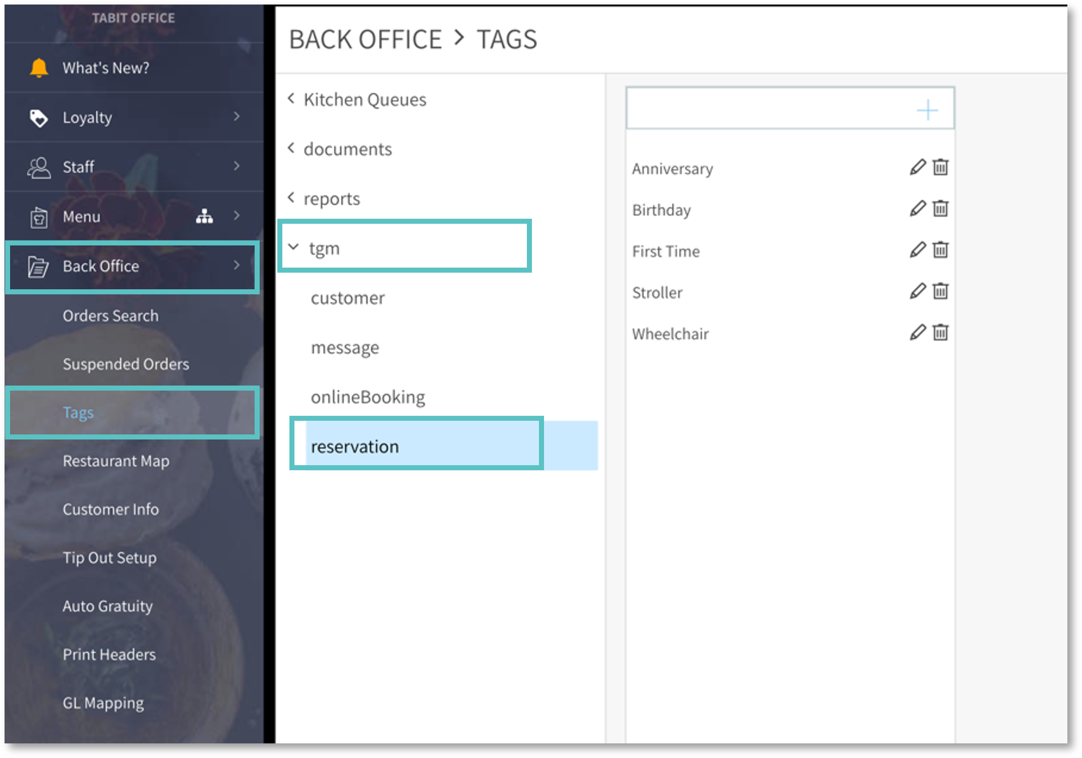Click the pencil edit icon for Anniversary
The height and width of the screenshot is (758, 1082).
[x=918, y=167]
